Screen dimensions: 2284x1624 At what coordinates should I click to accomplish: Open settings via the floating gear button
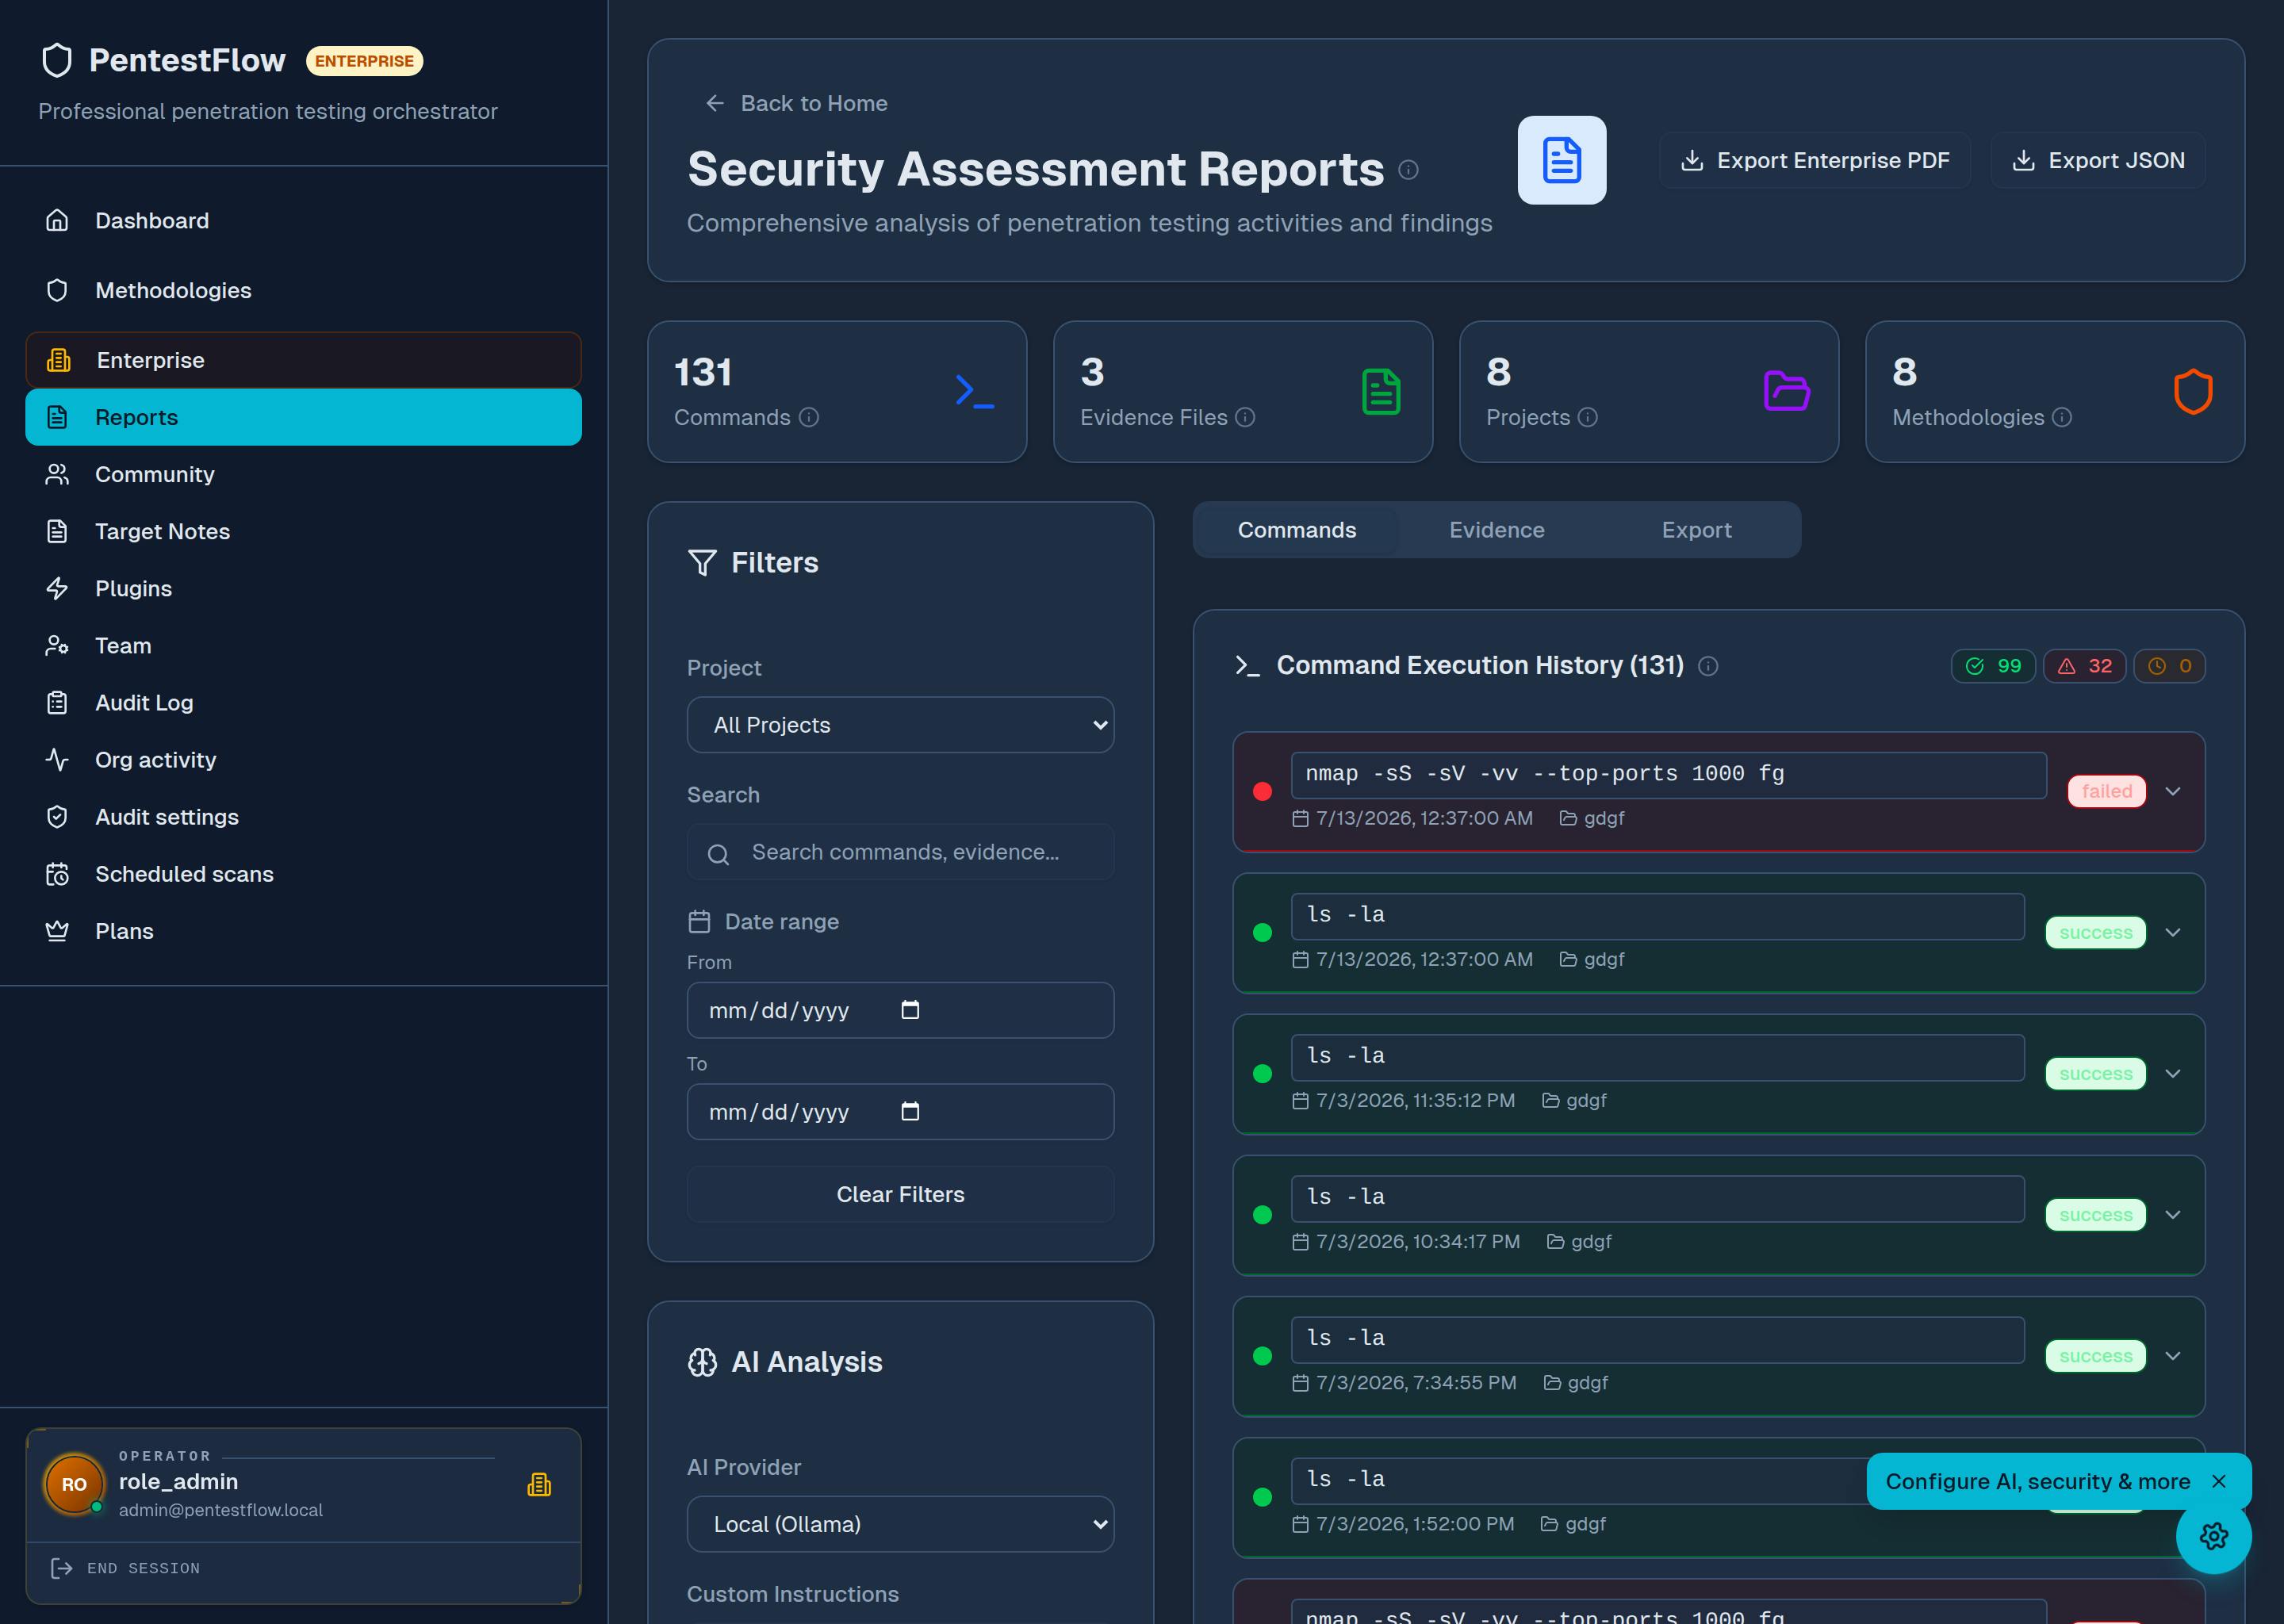click(2213, 1536)
